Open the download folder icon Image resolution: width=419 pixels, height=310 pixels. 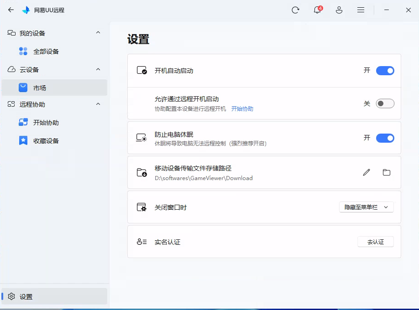click(387, 172)
